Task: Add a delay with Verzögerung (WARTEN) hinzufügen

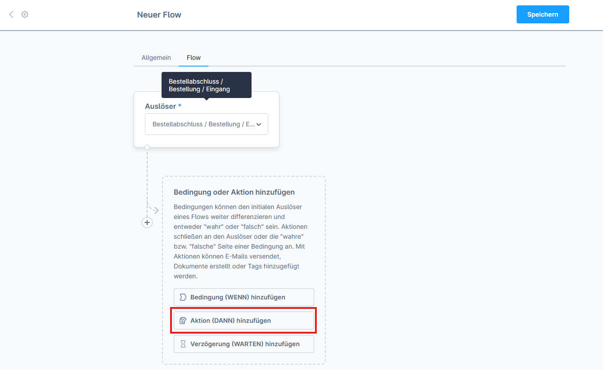Action: click(244, 344)
